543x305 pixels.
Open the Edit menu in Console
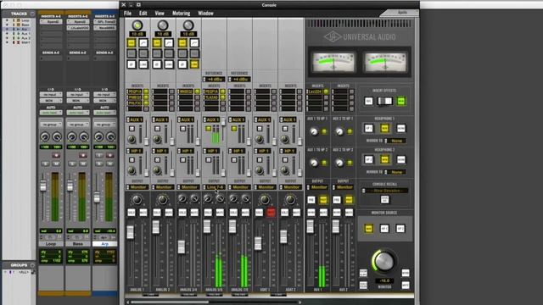143,14
